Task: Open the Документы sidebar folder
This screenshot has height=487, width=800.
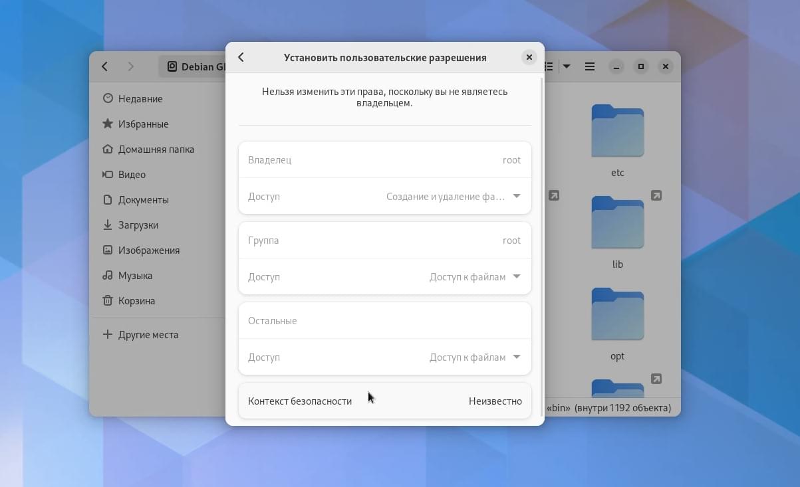Action: [158, 200]
